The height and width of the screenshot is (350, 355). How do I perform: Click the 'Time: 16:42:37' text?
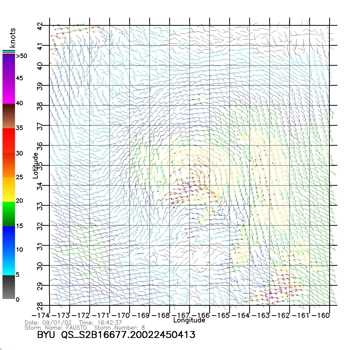(x=100, y=322)
